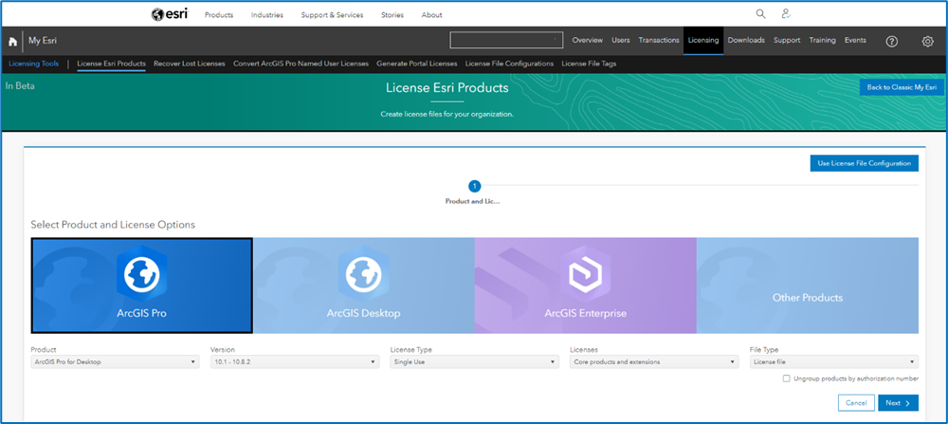Click Back to Classic My Esri button

tap(902, 87)
